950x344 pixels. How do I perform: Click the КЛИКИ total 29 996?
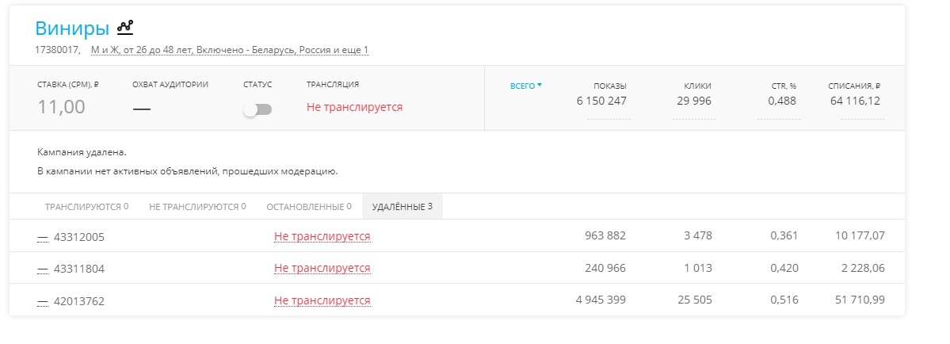694,101
